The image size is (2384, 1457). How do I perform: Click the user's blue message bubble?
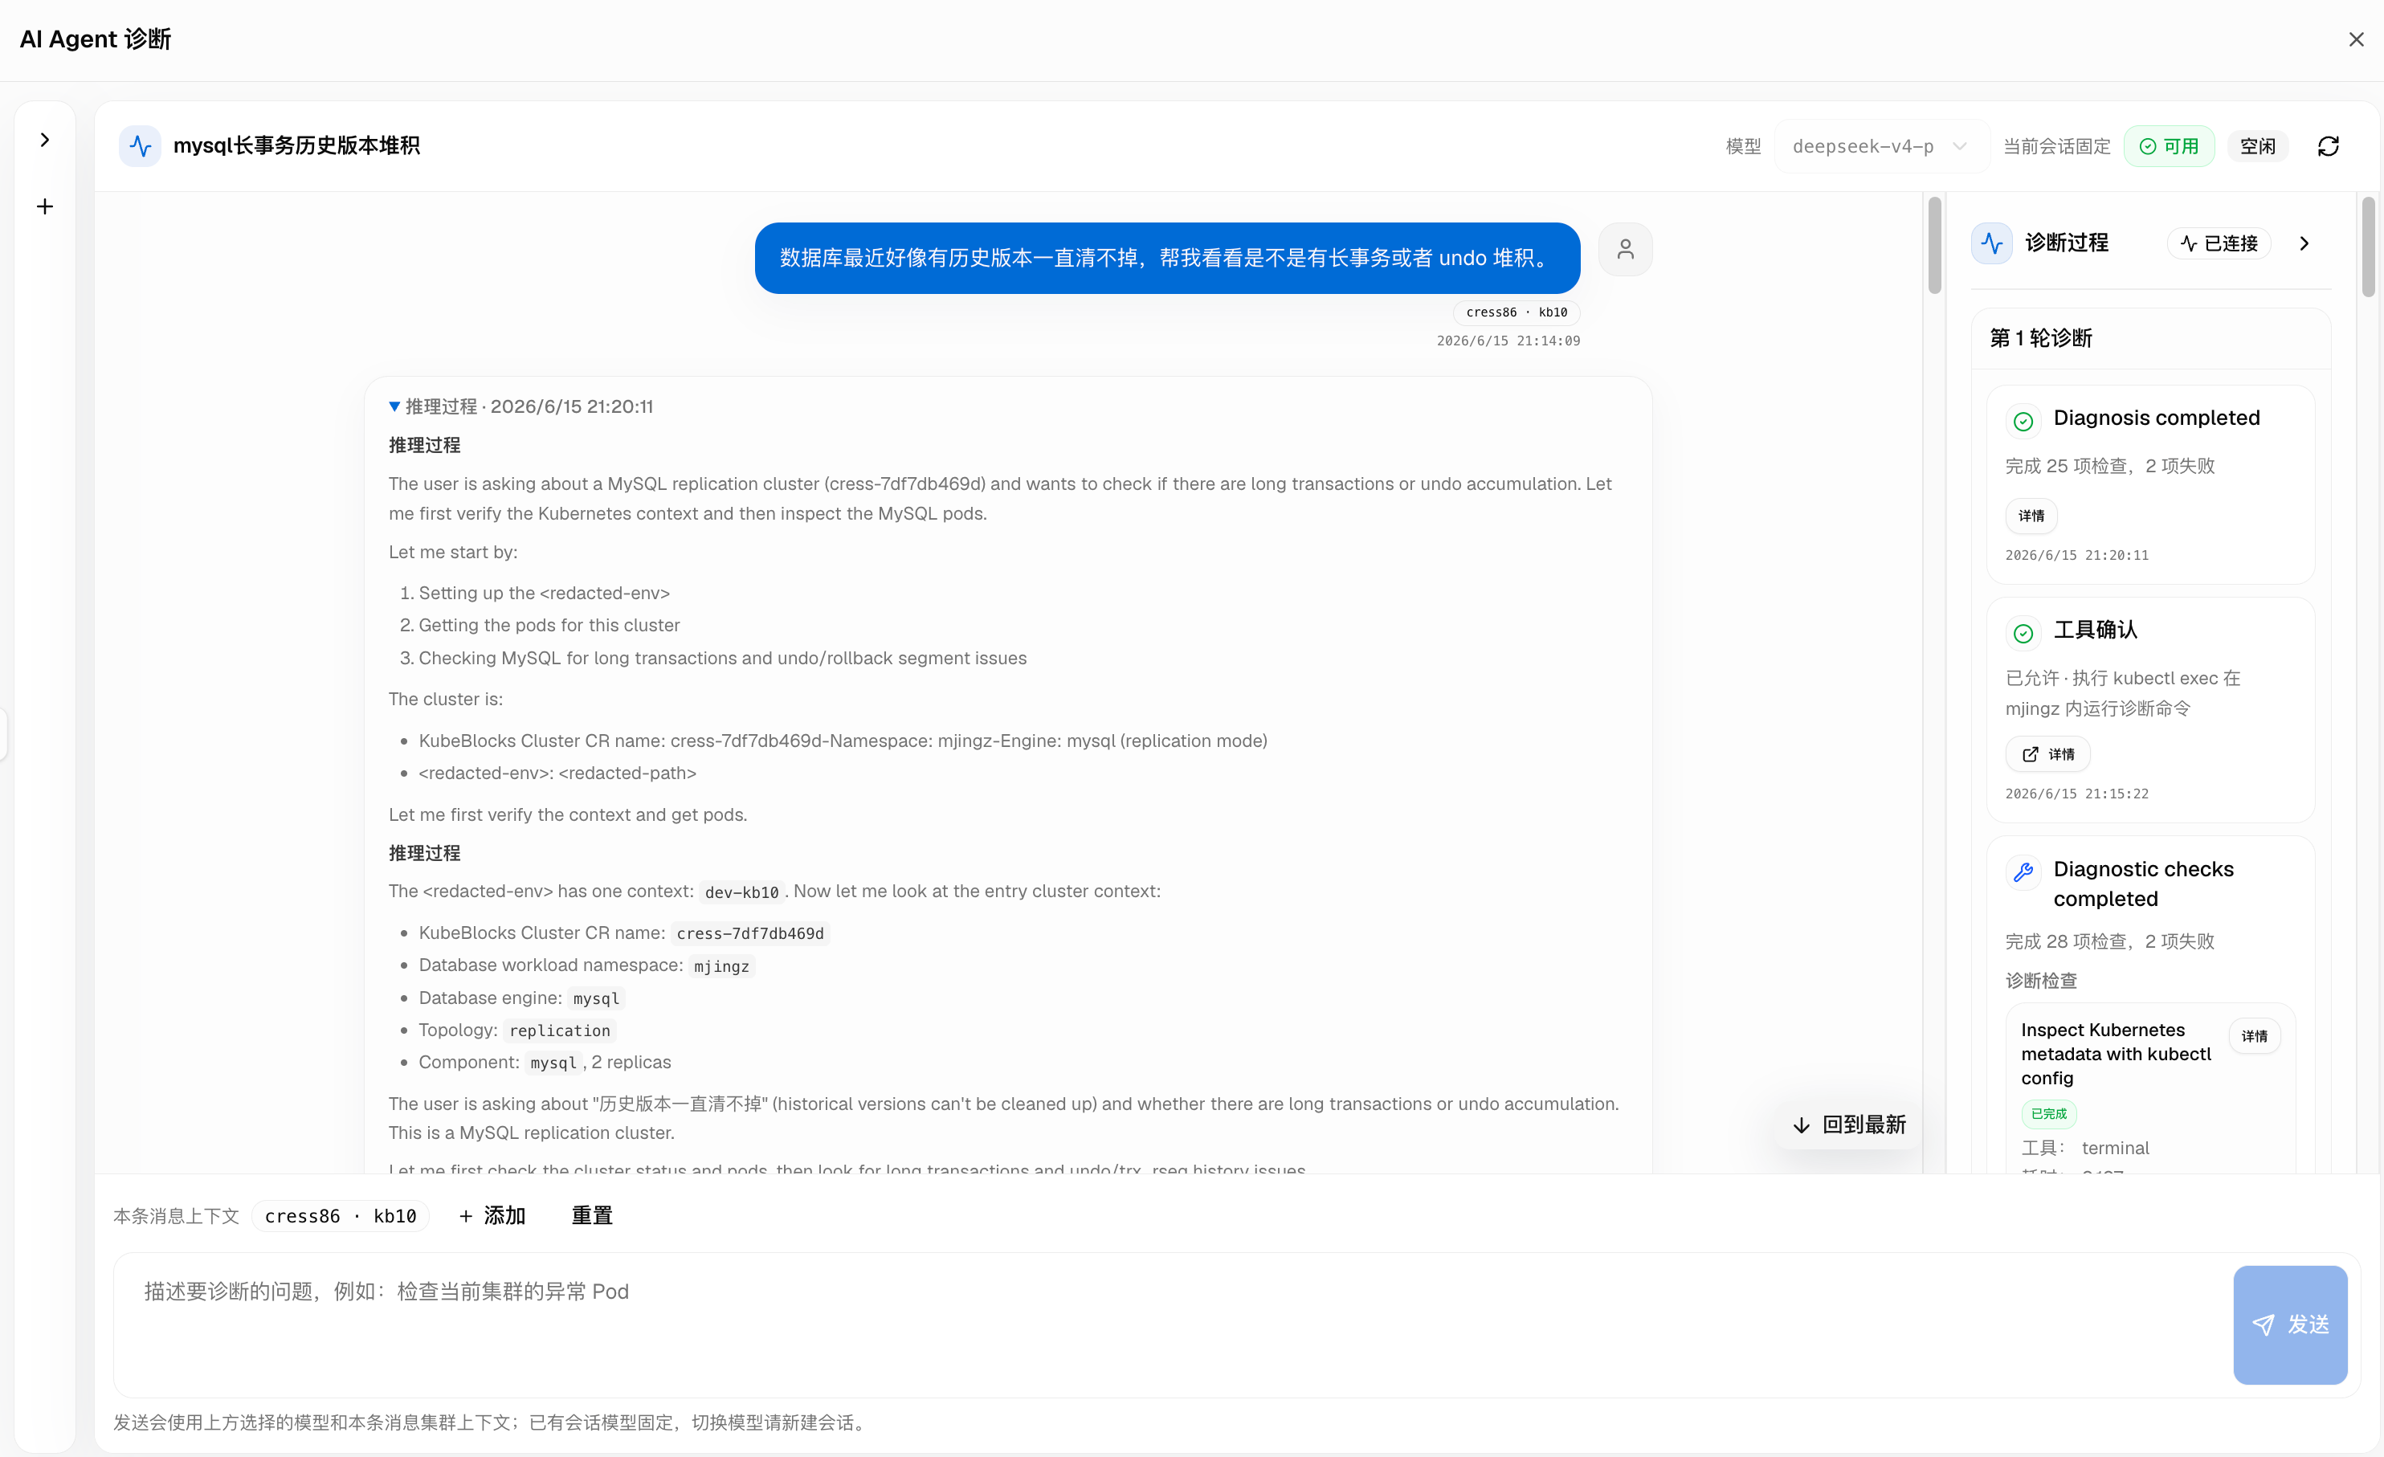point(1167,259)
